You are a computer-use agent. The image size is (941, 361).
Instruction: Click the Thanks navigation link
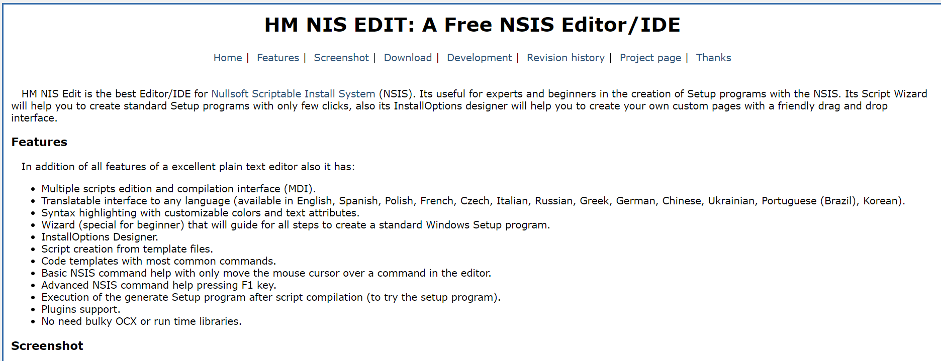tap(713, 58)
